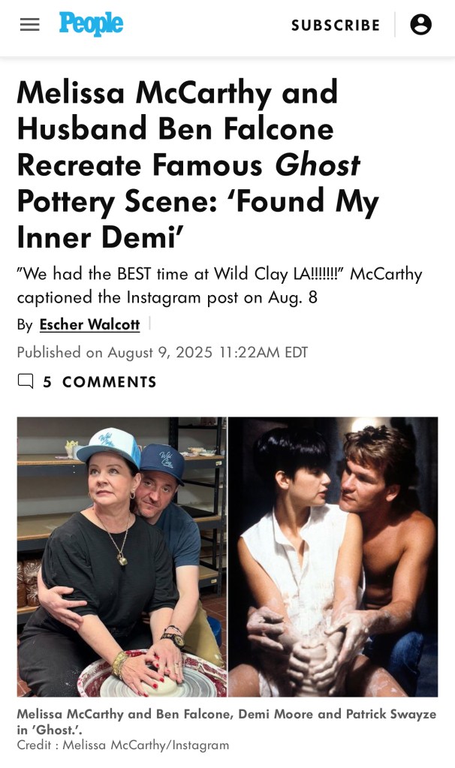
Task: Click the italic word Ghost in headline
Action: pyautogui.click(x=317, y=164)
